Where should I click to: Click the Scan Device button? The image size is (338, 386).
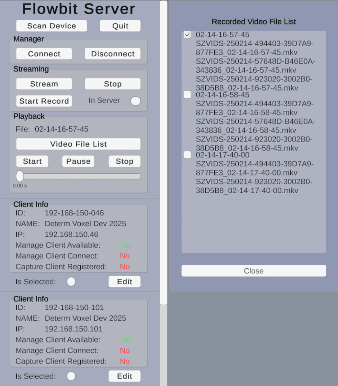pyautogui.click(x=51, y=26)
